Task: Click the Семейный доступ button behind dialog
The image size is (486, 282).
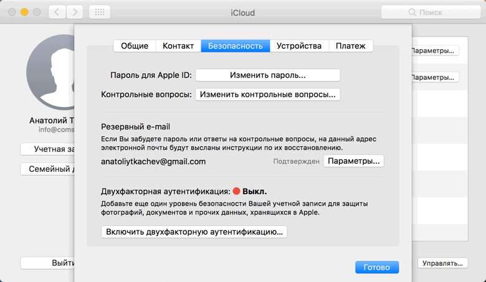Action: (x=47, y=169)
